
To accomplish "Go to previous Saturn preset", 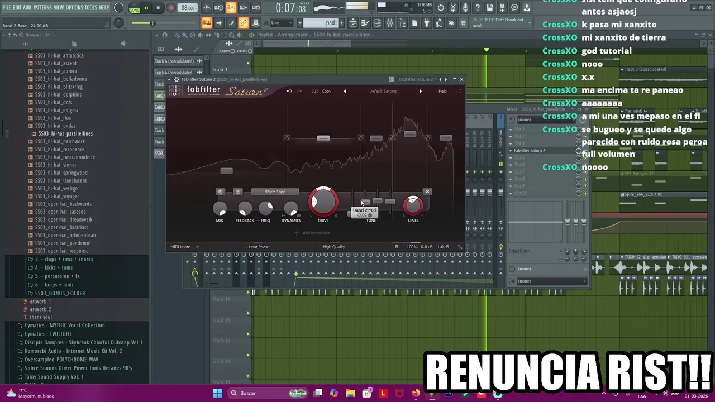I will click(345, 91).
